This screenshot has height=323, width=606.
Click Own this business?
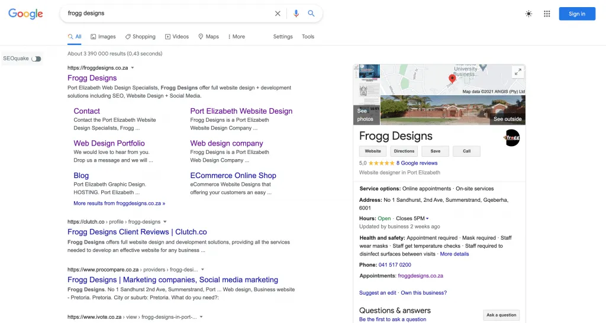[x=424, y=292]
